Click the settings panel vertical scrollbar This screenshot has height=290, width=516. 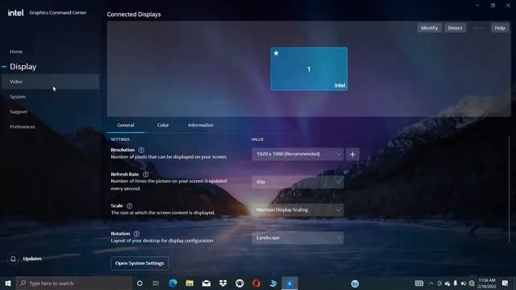(509, 190)
